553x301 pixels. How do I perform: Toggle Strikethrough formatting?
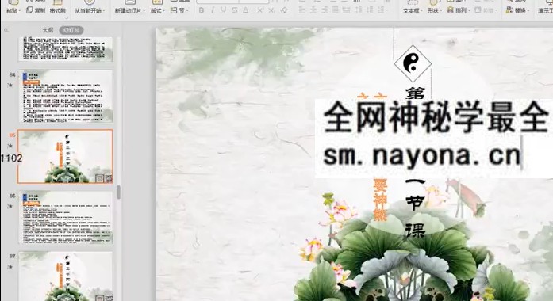[x=235, y=10]
